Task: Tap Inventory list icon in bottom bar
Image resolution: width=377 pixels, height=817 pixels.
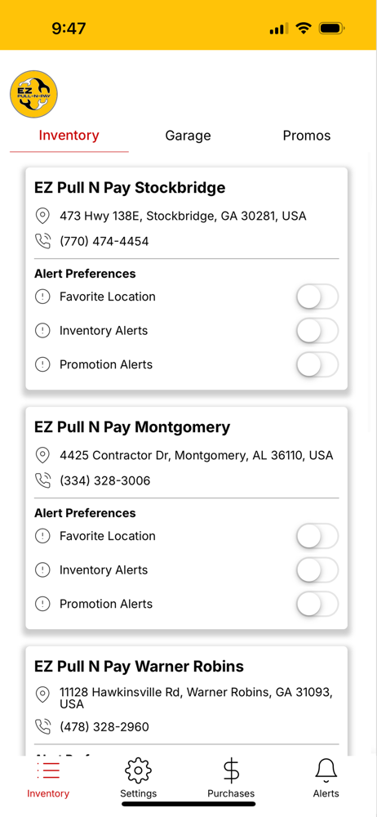Action: click(x=48, y=770)
